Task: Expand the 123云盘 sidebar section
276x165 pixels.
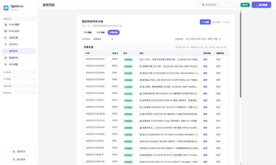Action: [x=19, y=72]
